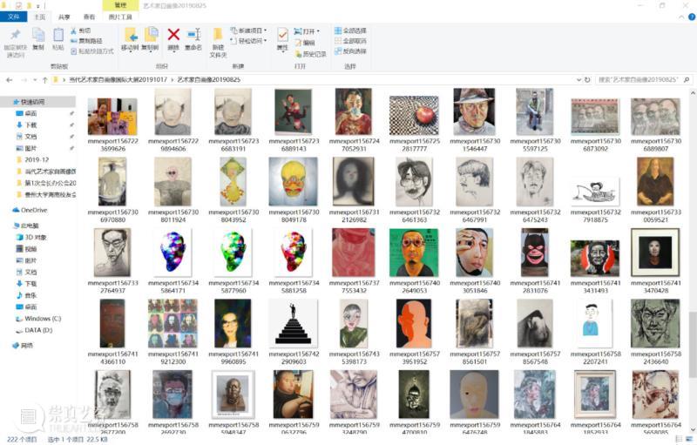Select Network (网络) in the sidebar
Viewport: 697px width, 445px height.
click(24, 345)
